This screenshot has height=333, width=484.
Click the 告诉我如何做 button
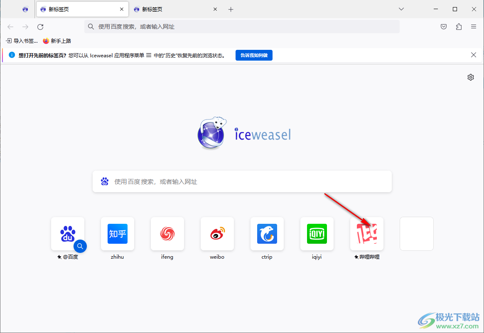point(254,55)
